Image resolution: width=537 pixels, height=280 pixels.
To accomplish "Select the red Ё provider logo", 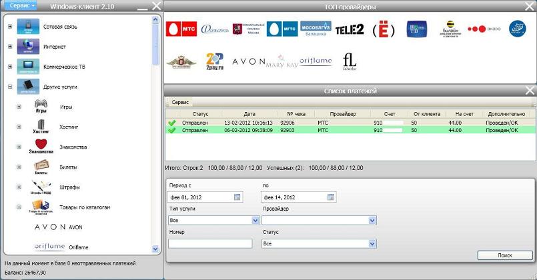I will 384,29.
